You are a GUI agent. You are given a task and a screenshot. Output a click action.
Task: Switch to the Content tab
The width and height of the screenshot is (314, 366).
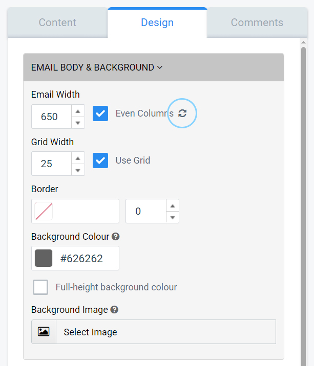(x=57, y=22)
